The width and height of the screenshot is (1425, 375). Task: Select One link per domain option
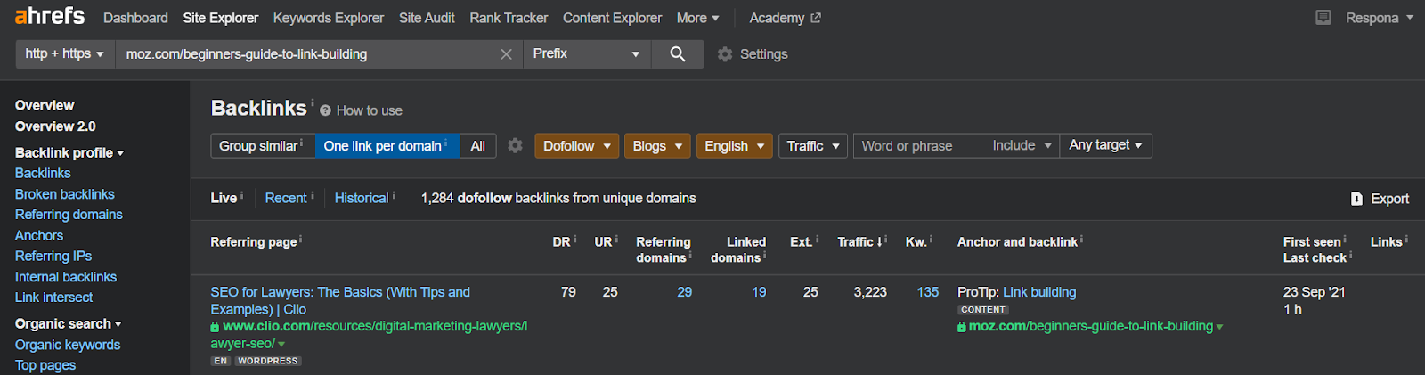[x=387, y=145]
